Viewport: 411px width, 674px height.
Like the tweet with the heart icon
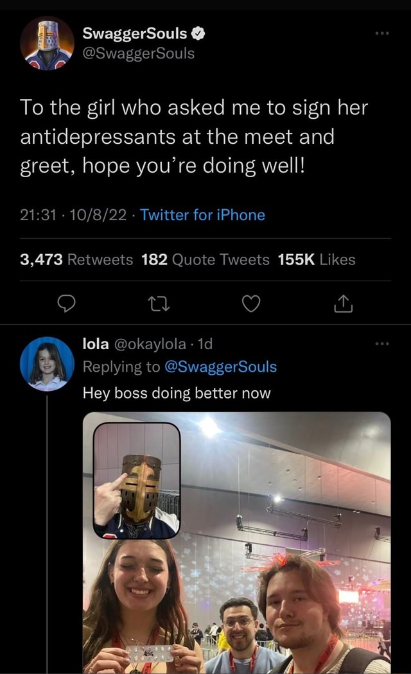pos(251,304)
